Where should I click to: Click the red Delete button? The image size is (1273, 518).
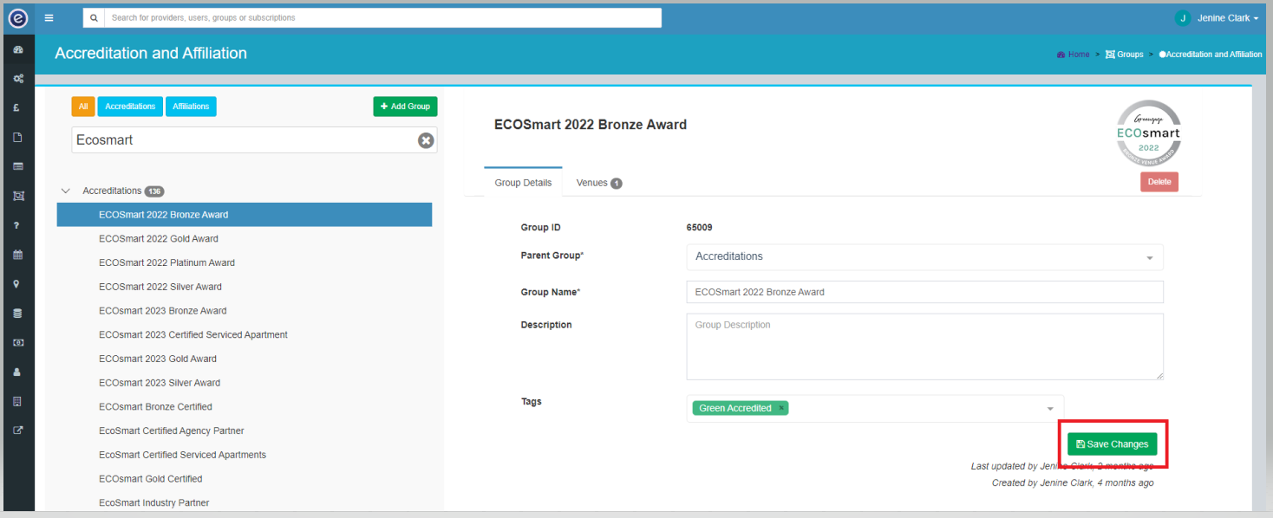[1159, 182]
